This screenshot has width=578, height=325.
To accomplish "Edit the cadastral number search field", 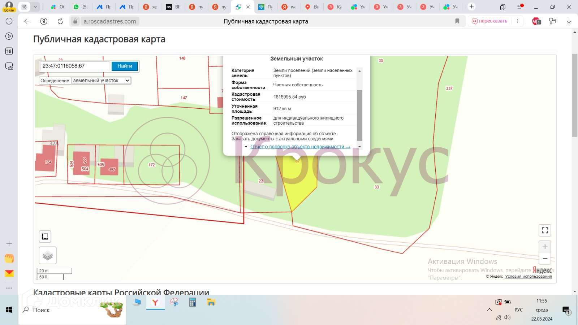I will click(75, 66).
